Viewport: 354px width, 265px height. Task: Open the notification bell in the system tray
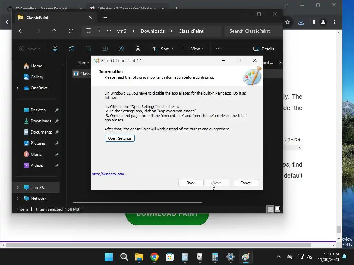click(x=345, y=257)
